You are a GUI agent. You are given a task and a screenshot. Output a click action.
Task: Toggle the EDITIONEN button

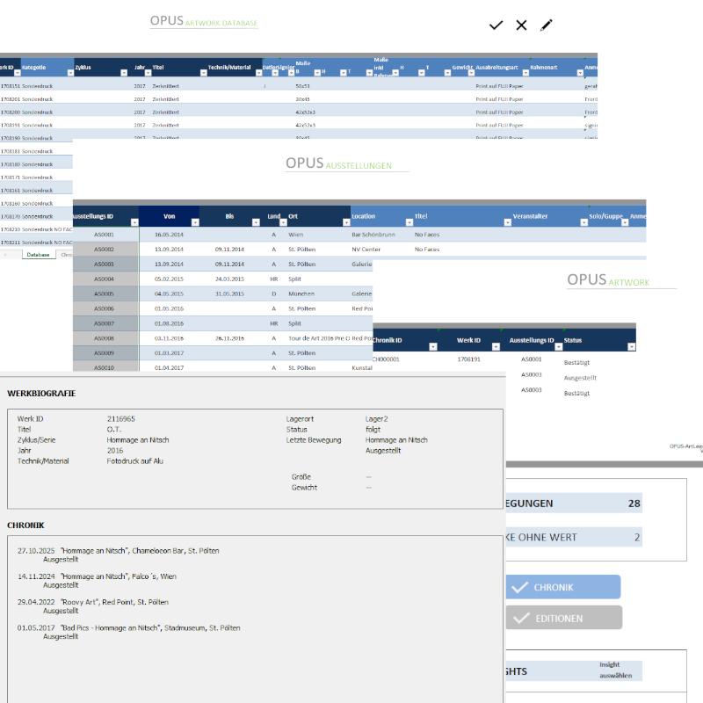pyautogui.click(x=564, y=618)
